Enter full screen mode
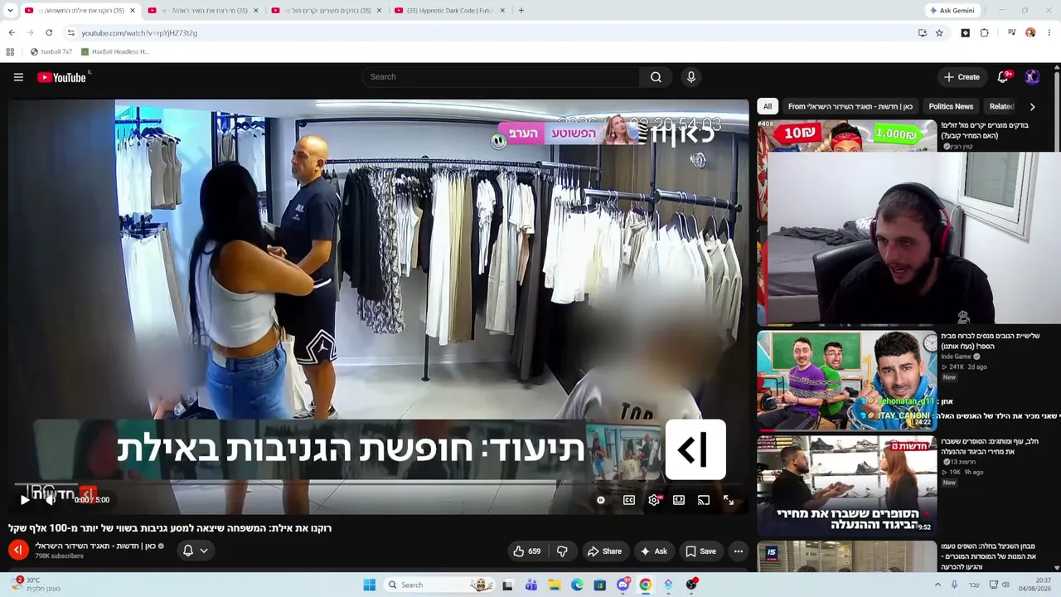1061x597 pixels. (x=729, y=500)
